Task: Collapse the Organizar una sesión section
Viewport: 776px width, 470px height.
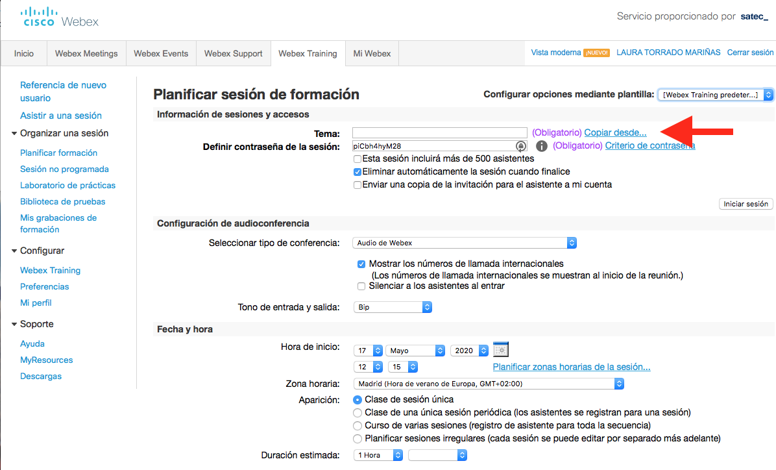Action: pyautogui.click(x=14, y=134)
